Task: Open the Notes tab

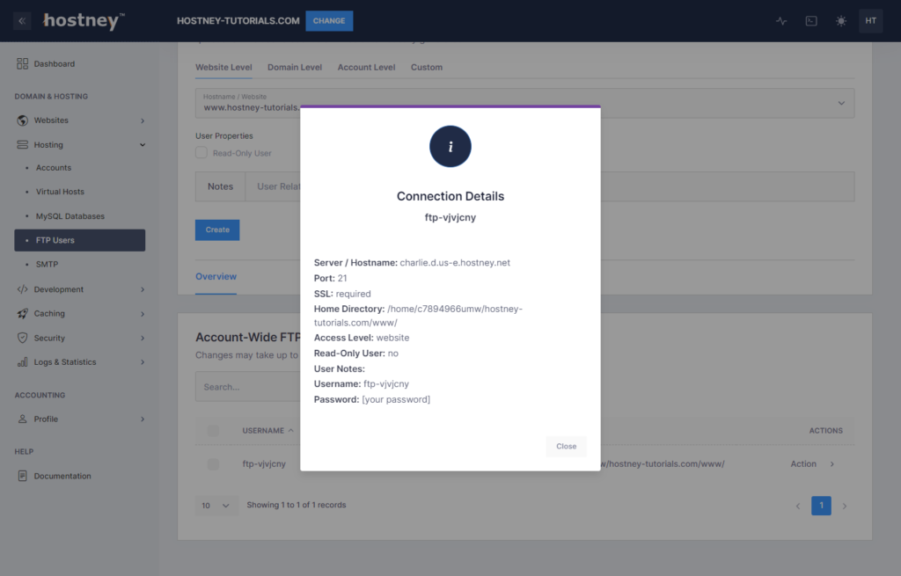Action: coord(220,186)
